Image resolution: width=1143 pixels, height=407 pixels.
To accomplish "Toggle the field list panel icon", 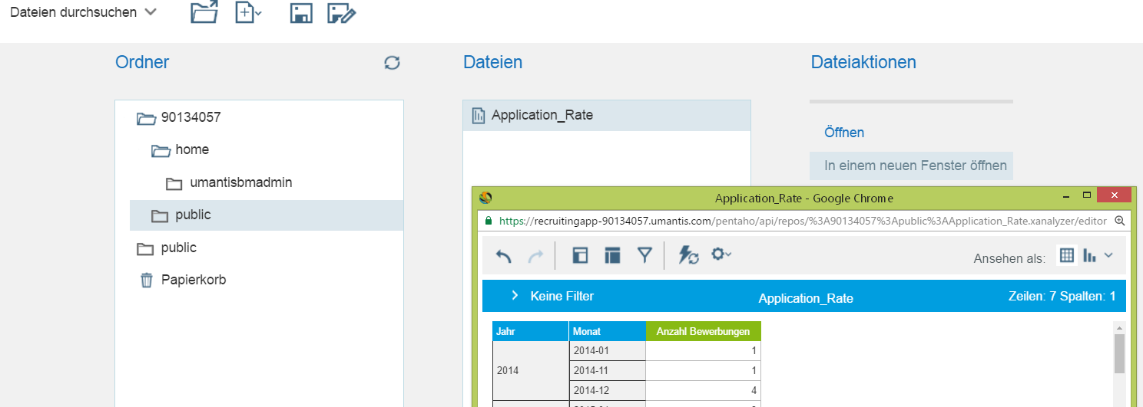I will coord(580,256).
